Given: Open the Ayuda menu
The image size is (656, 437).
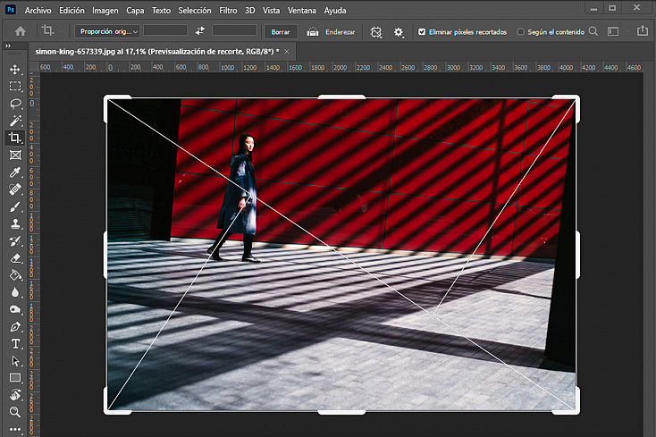Looking at the screenshot, I should click(x=335, y=11).
